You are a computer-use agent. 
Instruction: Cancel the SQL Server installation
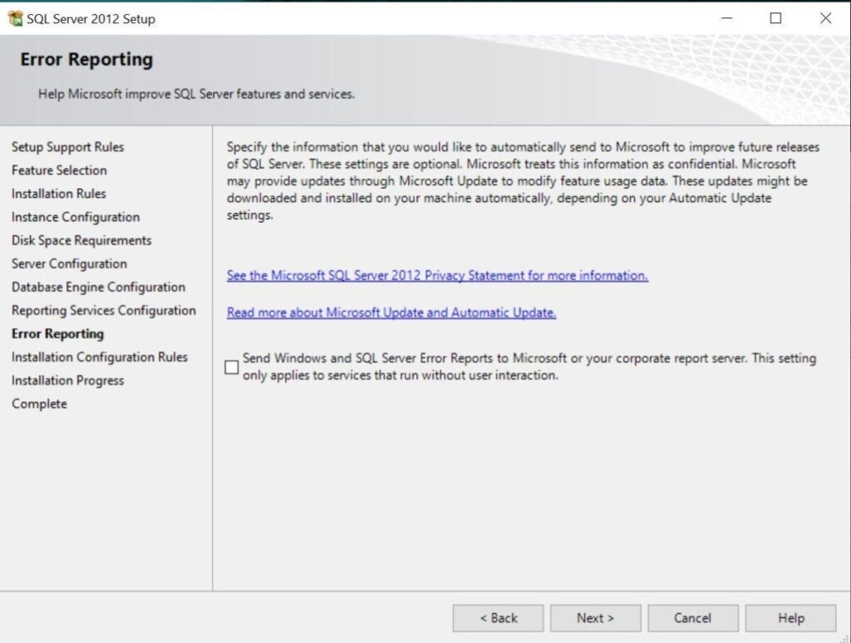click(x=692, y=618)
